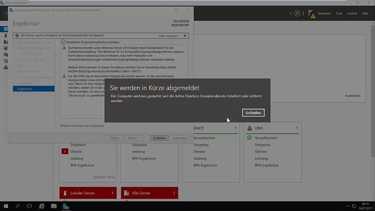Click Schließen at the wizard bottom

159,138
